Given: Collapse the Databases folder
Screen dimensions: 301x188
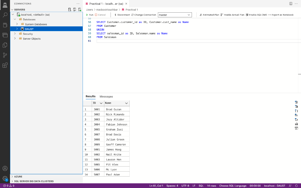Looking at the screenshot, I should (15, 19).
